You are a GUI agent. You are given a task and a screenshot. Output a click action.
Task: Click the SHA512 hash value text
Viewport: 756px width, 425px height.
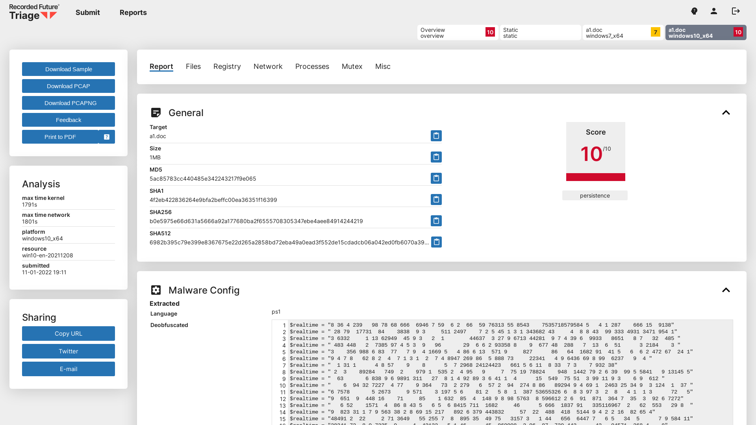[289, 242]
